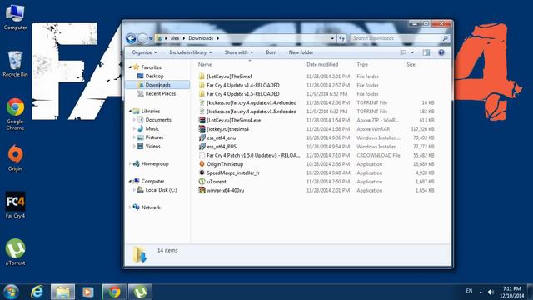Launch Google Chrome from desktop
Viewport: 533px width, 300px height.
tap(15, 114)
